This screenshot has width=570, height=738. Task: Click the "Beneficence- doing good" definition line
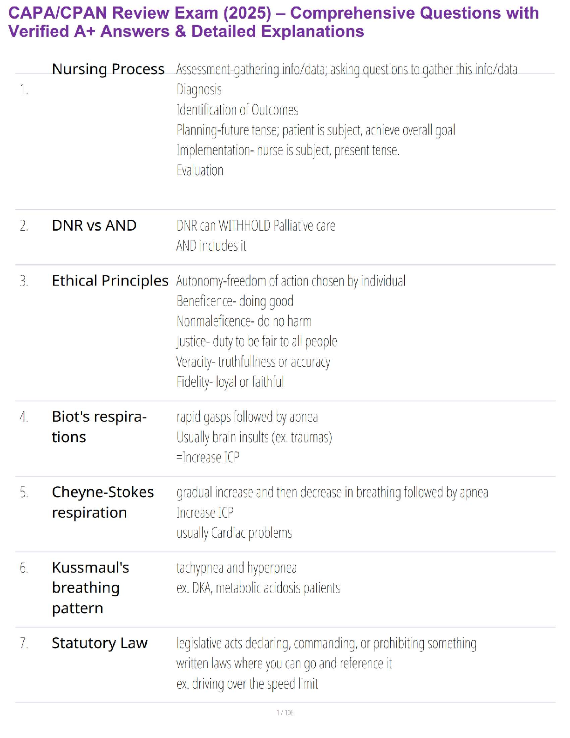235,301
